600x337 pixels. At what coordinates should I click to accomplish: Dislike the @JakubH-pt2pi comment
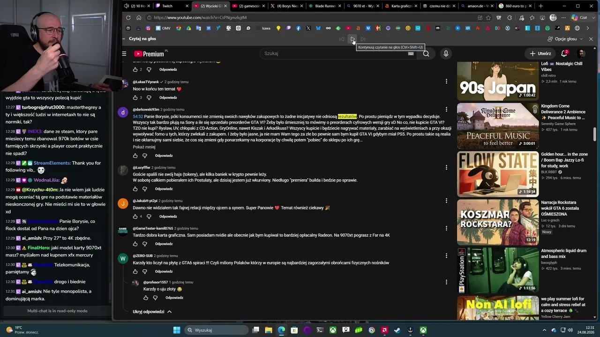click(x=149, y=216)
